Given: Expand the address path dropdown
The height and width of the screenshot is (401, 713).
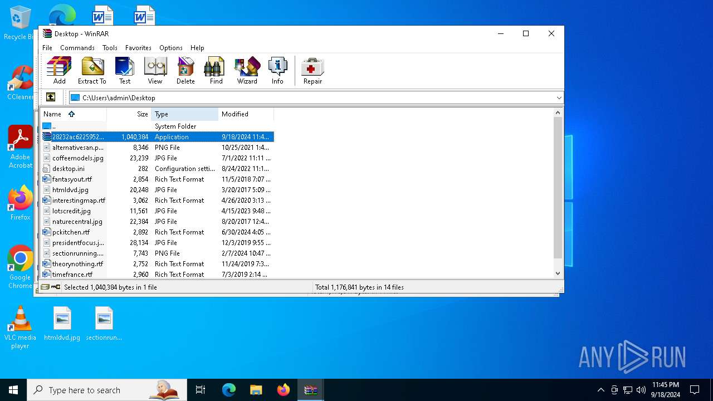Looking at the screenshot, I should (559, 98).
